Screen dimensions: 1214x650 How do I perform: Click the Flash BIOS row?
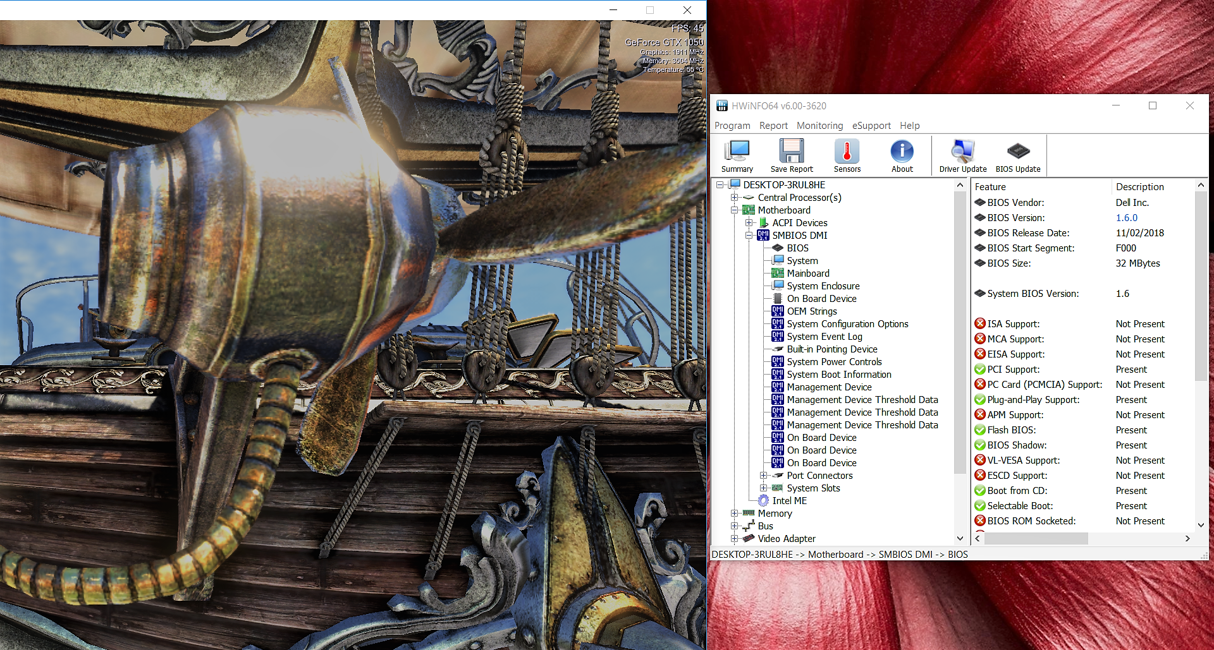click(1083, 430)
